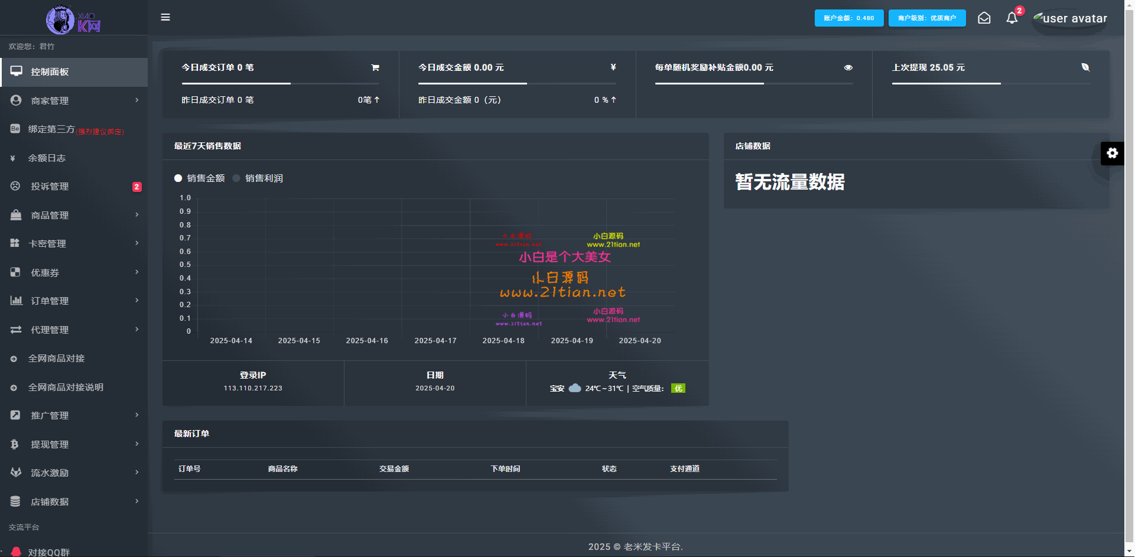Click the database icon beside 店铺数据
The image size is (1135, 557).
tap(15, 501)
